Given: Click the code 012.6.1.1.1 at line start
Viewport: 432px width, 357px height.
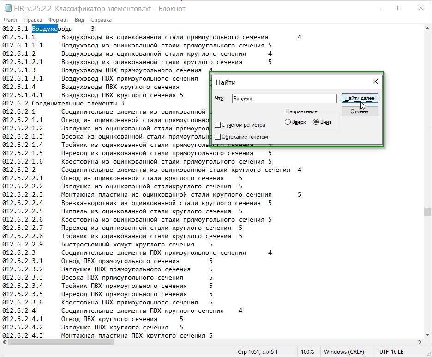Looking at the screenshot, I should [23, 46].
